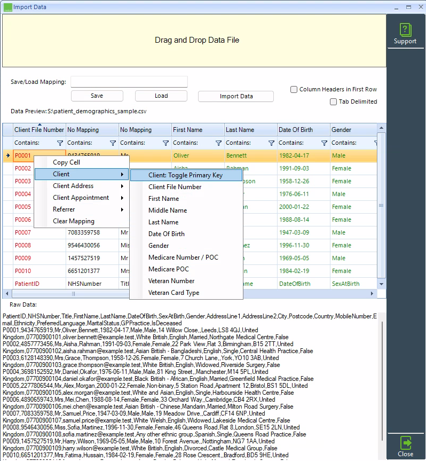Click the NHSNumber cell
The height and width of the screenshot is (461, 426).
pos(92,284)
